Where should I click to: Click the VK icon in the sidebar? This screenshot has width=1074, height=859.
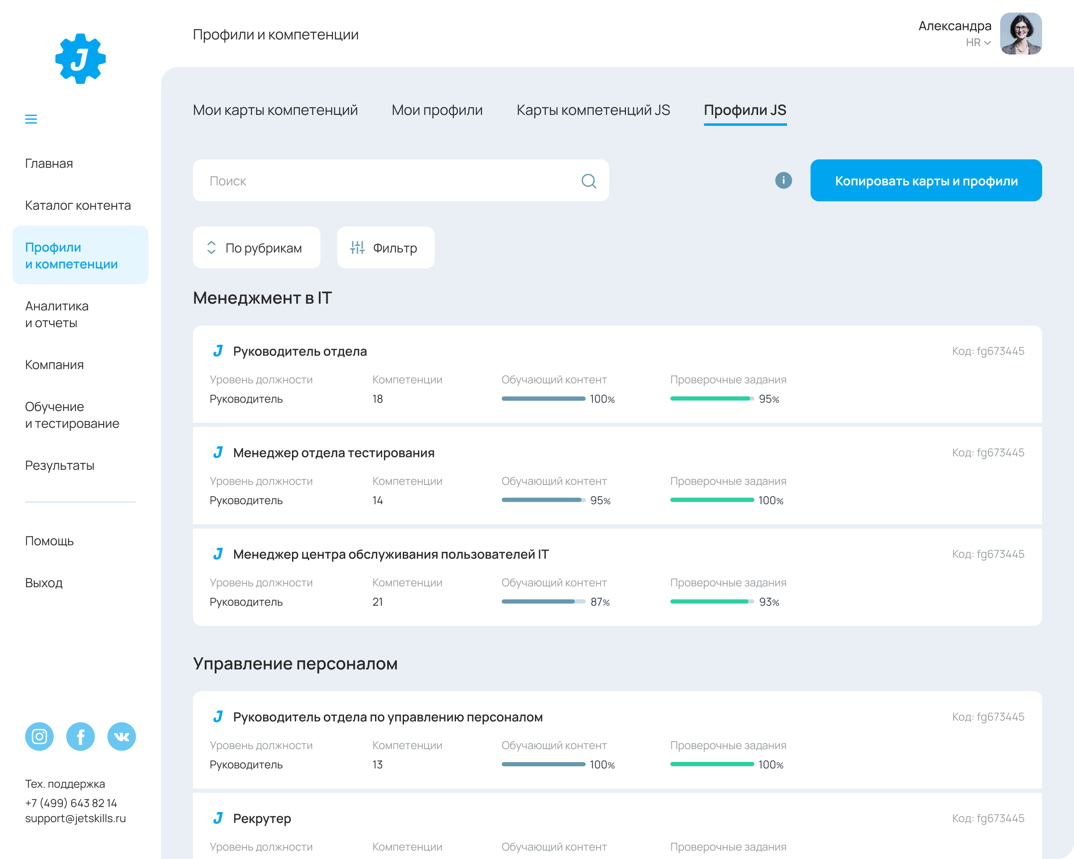pyautogui.click(x=122, y=737)
